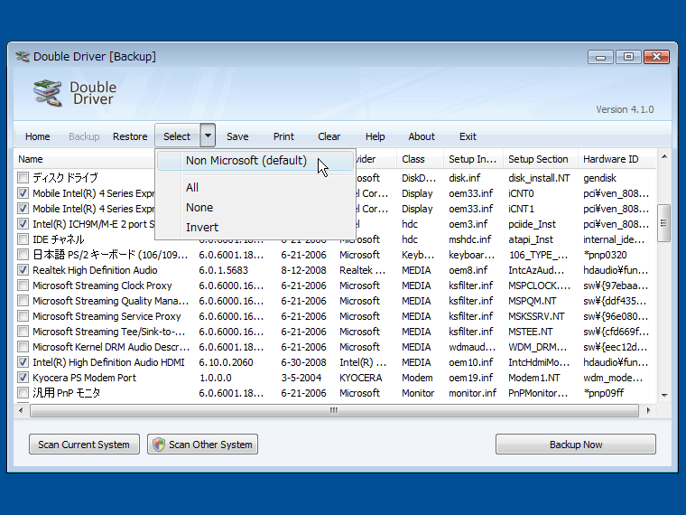This screenshot has width=686, height=515.
Task: Click the keyboar... setup inf cell
Action: point(471,255)
